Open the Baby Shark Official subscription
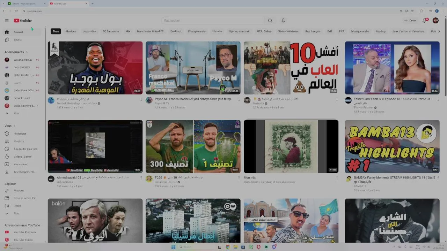The width and height of the screenshot is (447, 251). click(x=23, y=90)
